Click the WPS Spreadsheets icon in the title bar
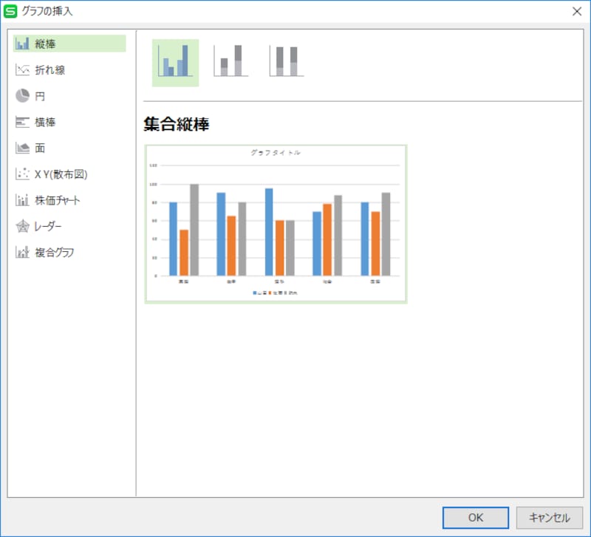Screen dimensions: 591x537 pos(10,11)
